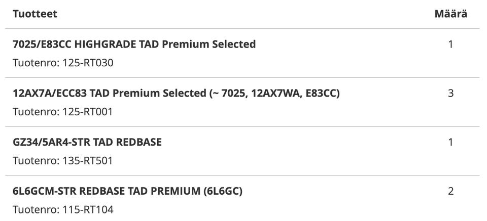Image resolution: width=487 pixels, height=221 pixels.
Task: Select product number 125-RT001
Action: point(88,112)
